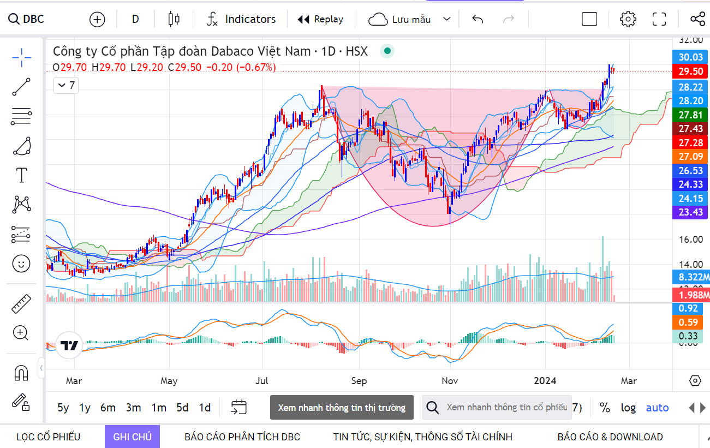
Task: Collapse the left drawing toolbar
Action: click(41, 368)
